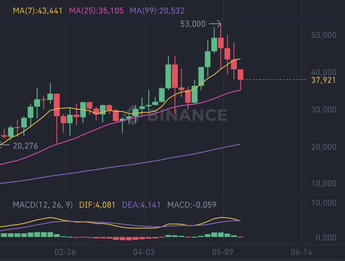The height and width of the screenshot is (261, 345).
Task: Click the 05-09 date label
Action: coord(223,252)
